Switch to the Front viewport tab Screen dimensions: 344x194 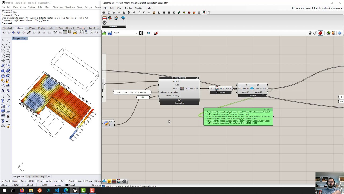click(x=35, y=177)
